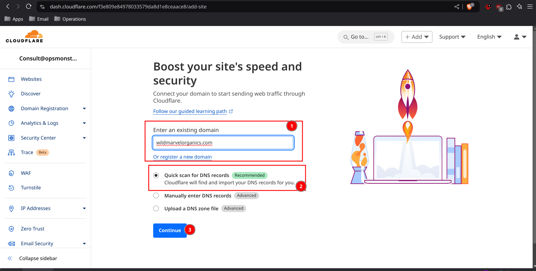Open the Operations bookmarks folder
This screenshot has height=271, width=536.
(70, 19)
